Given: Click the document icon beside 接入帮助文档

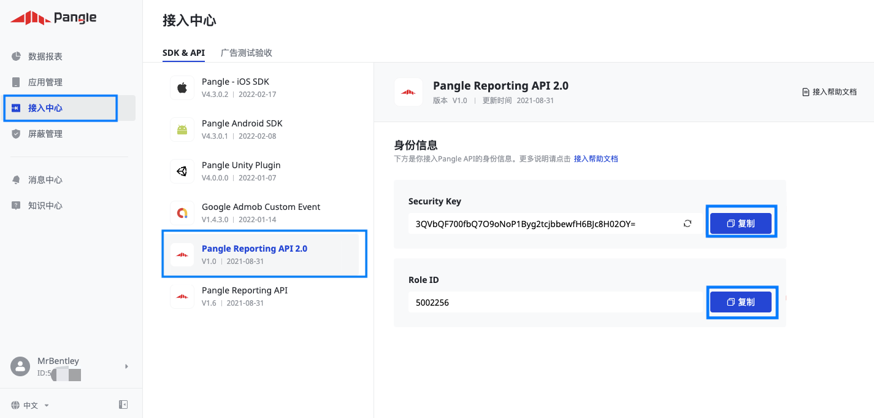Looking at the screenshot, I should click(x=806, y=92).
